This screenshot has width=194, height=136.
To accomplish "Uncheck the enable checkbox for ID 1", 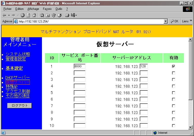I will tap(174, 66).
